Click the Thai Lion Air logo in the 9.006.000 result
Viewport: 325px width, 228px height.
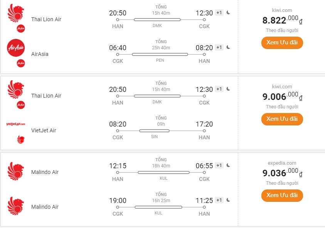click(16, 89)
